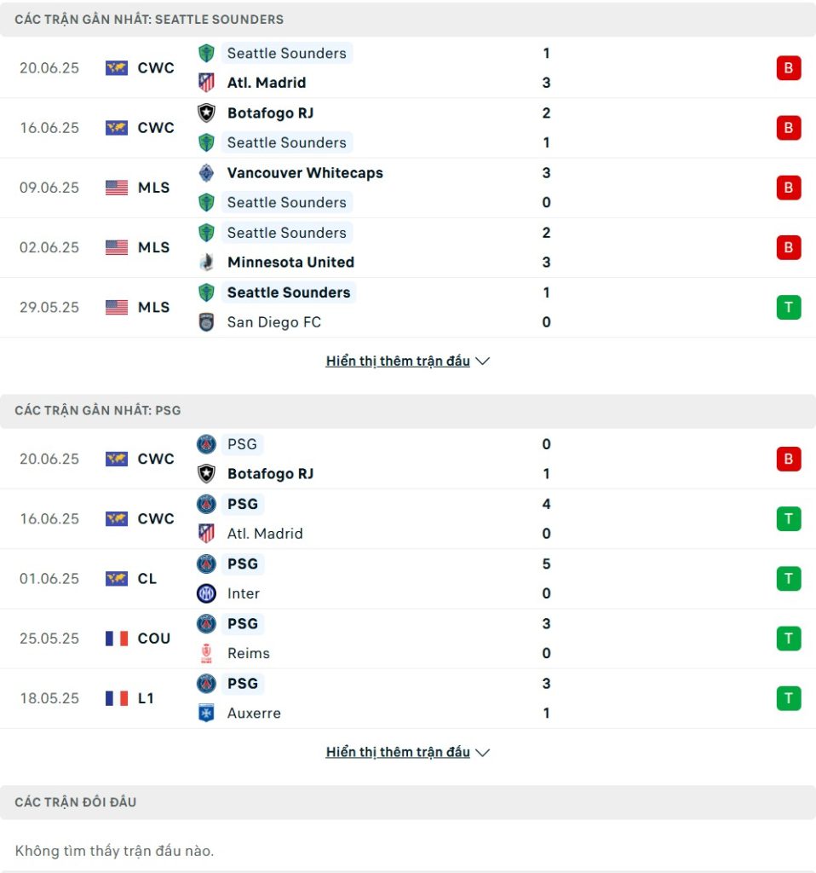Click the green T badge for Seattle vs San Diego
The image size is (816, 873).
coord(788,307)
